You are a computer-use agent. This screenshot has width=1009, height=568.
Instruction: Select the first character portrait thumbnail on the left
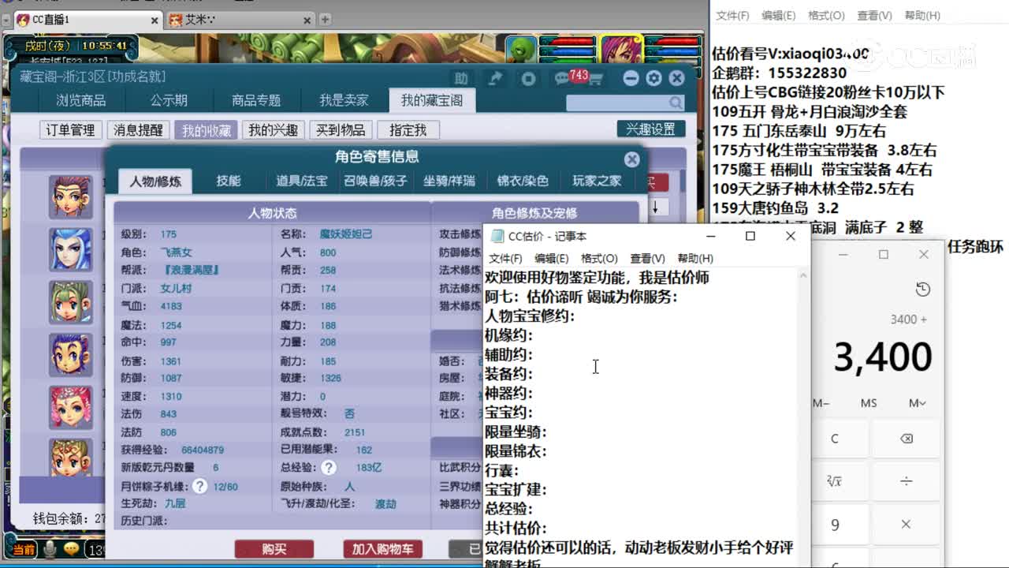point(71,197)
